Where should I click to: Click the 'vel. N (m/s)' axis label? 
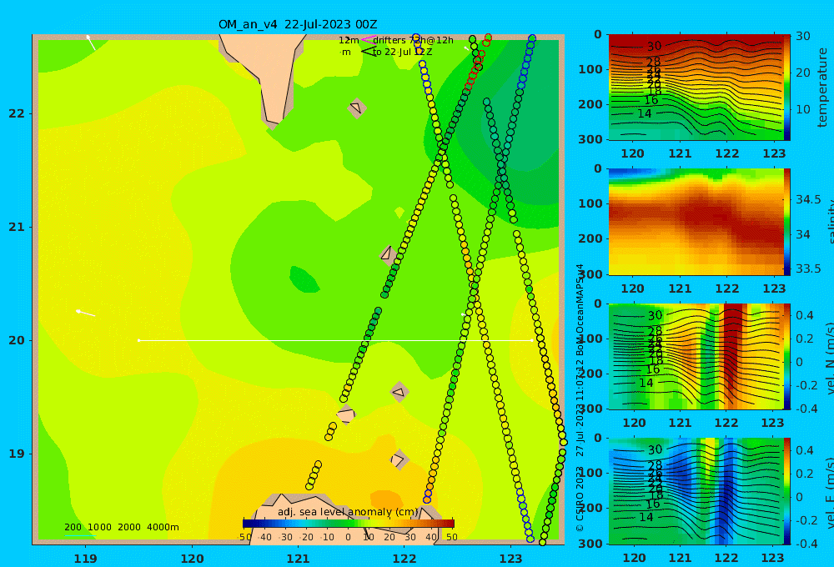tap(831, 358)
